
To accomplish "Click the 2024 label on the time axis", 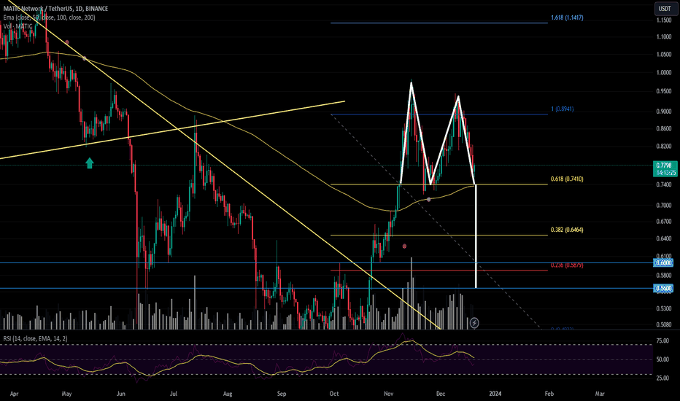I will click(495, 394).
